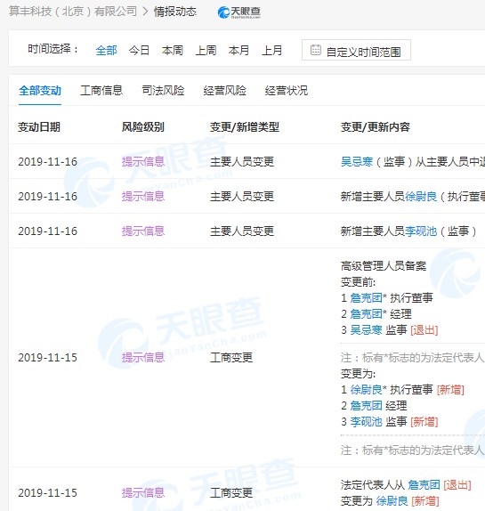Viewport: 485px width, 511px height.
Task: Open 李砚池 link in 新增主要人员 监事 row
Action: pos(421,231)
